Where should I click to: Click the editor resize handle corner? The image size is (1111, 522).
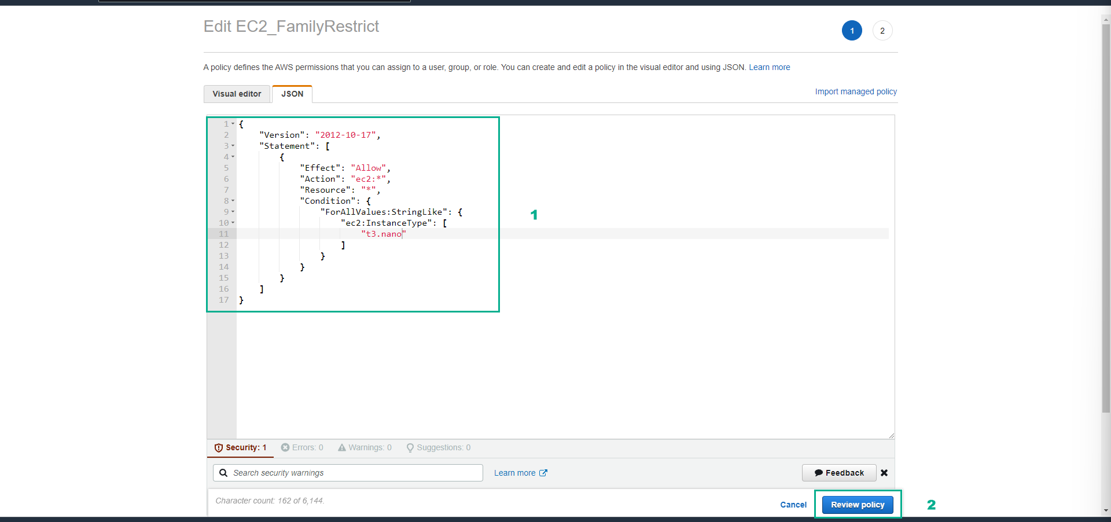pyautogui.click(x=891, y=435)
